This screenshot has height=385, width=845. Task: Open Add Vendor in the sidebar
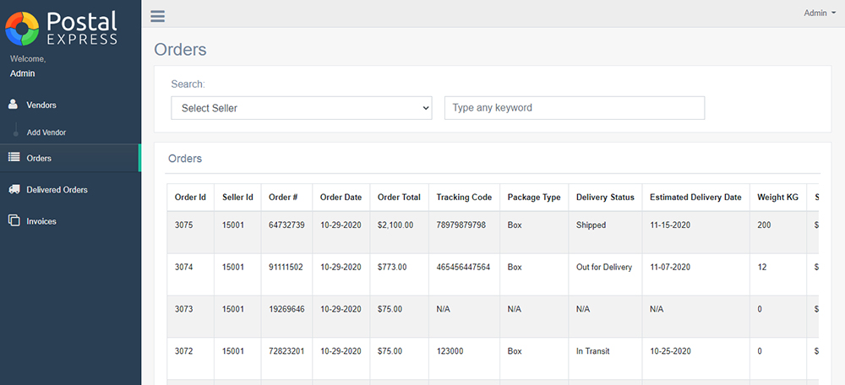[46, 133]
